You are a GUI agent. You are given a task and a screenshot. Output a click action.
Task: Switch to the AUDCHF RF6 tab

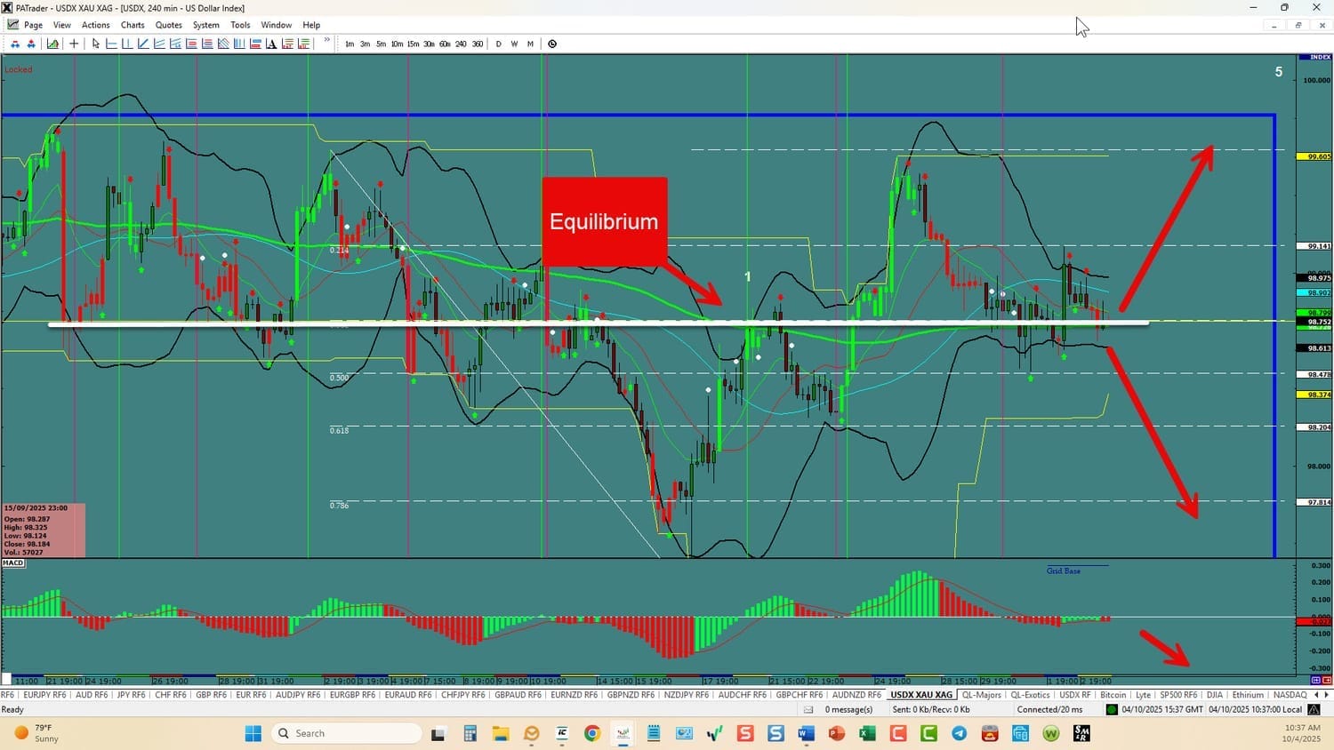[x=742, y=695]
